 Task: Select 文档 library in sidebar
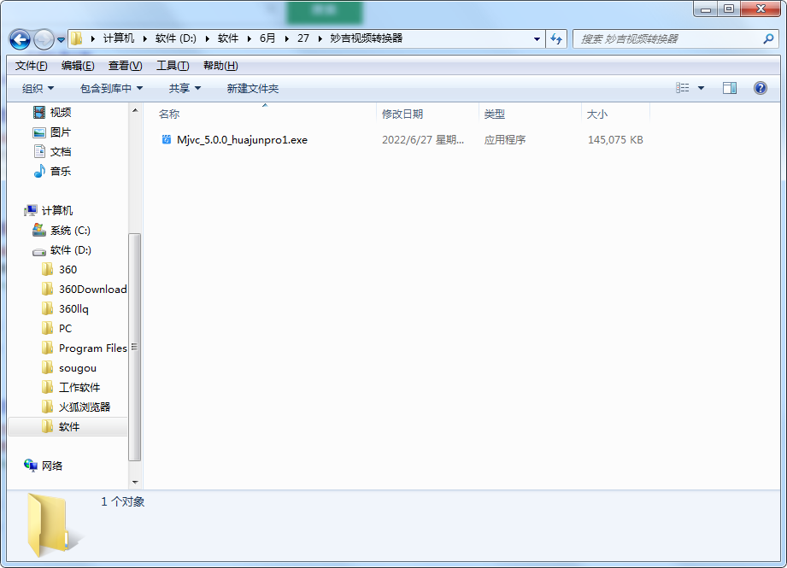(x=52, y=151)
